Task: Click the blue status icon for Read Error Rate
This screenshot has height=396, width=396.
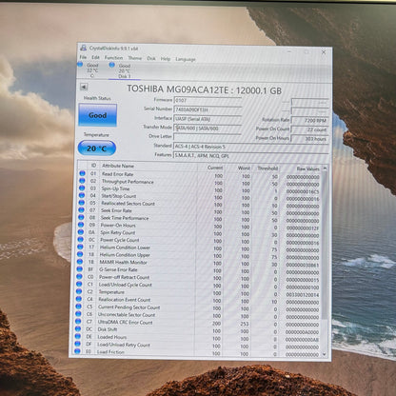Action: point(82,173)
